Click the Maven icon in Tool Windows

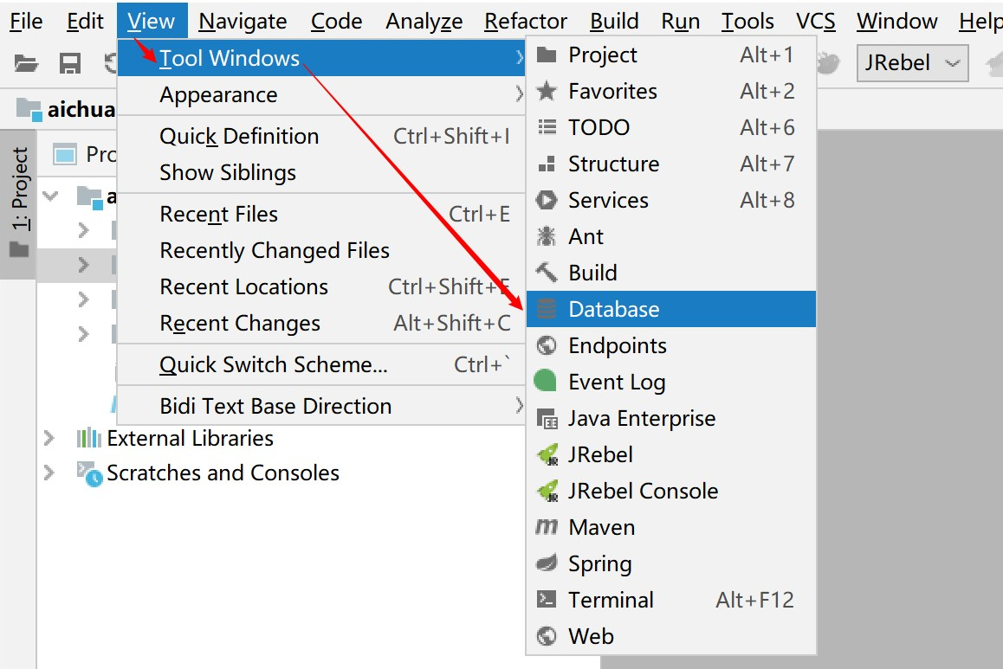[x=546, y=527]
